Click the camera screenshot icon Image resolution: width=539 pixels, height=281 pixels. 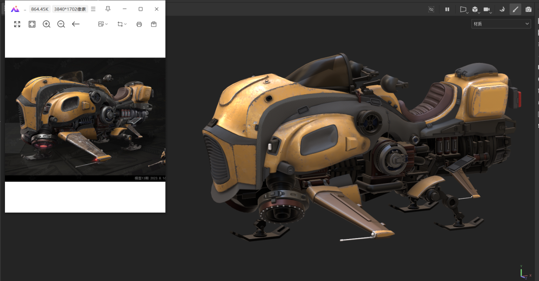529,9
